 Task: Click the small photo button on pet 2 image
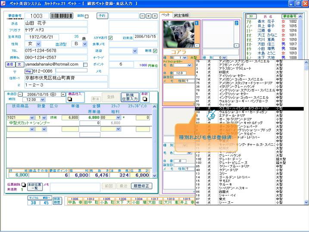[236, 46]
